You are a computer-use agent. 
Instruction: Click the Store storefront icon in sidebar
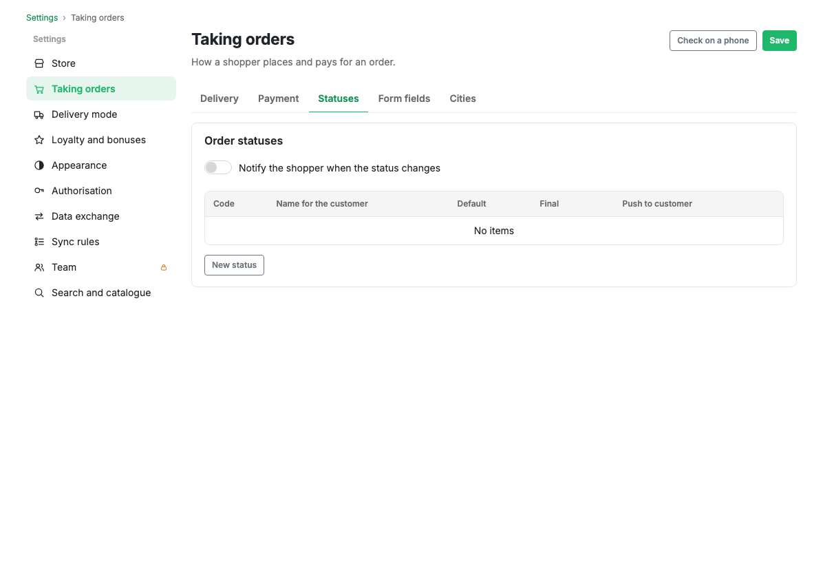[39, 63]
